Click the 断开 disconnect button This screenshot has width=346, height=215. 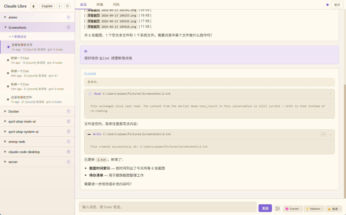click(x=337, y=5)
